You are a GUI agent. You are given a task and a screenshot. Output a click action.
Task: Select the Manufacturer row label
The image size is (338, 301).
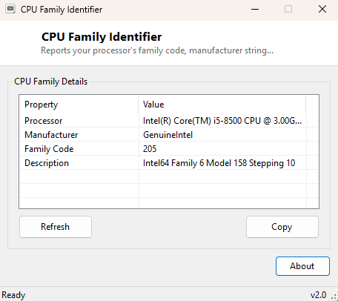51,135
